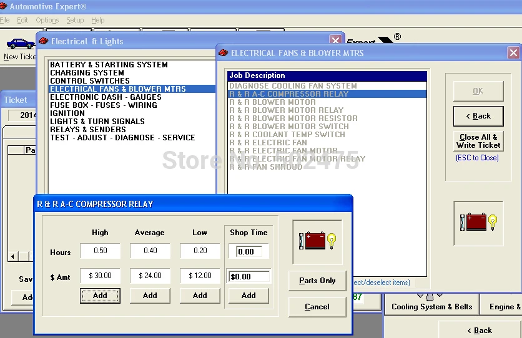Close the Electrical & Lights window
The width and height of the screenshot is (522, 338).
(335, 41)
